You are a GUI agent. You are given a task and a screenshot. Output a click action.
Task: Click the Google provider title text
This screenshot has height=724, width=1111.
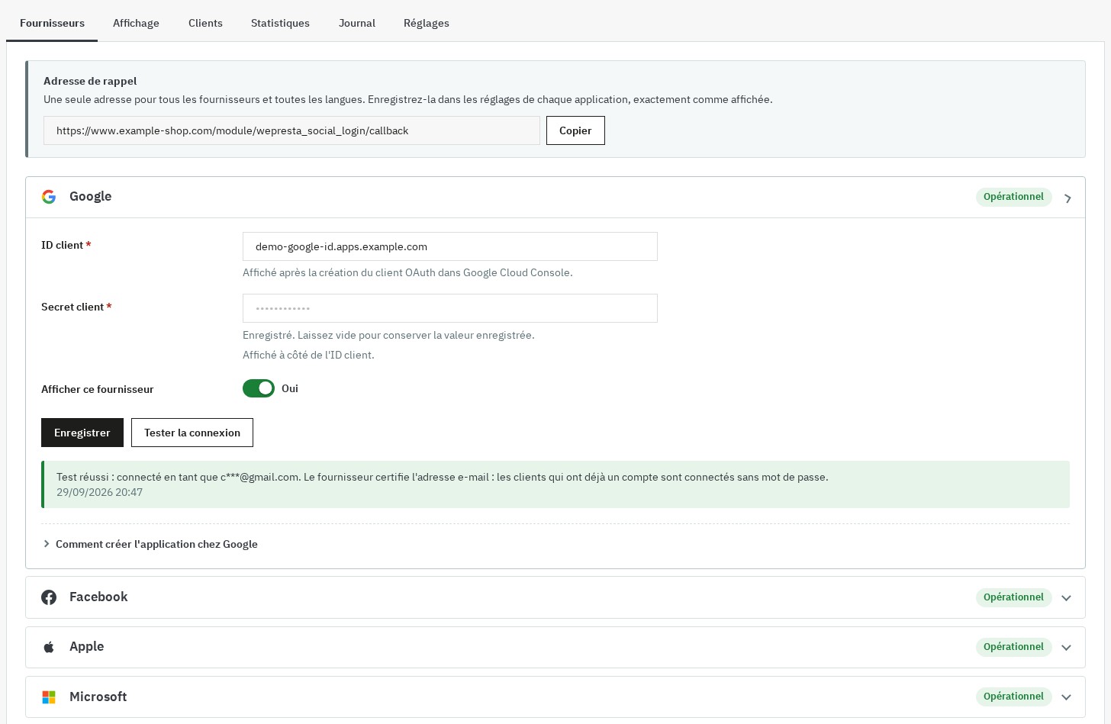(90, 196)
